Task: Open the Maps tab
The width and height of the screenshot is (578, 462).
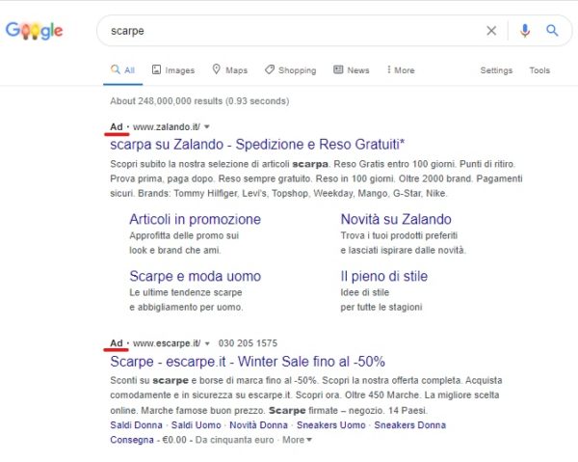Action: 229,70
